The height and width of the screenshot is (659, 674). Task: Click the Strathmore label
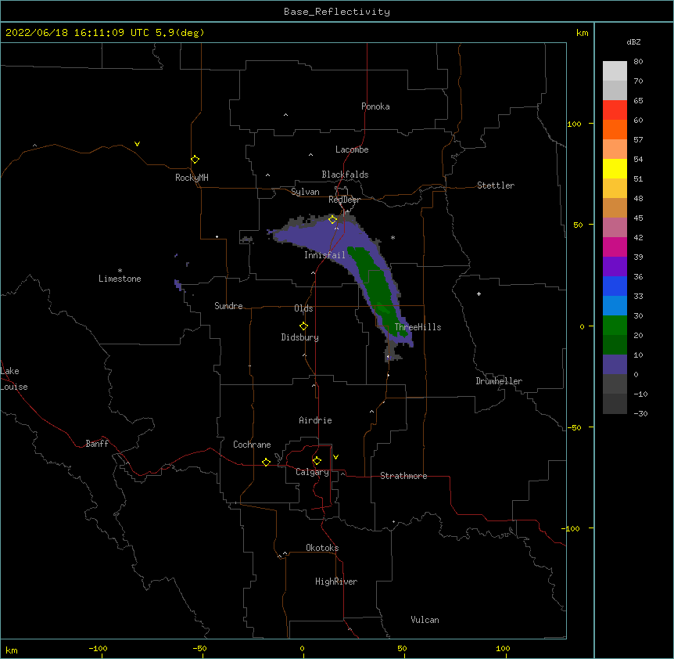(x=403, y=476)
